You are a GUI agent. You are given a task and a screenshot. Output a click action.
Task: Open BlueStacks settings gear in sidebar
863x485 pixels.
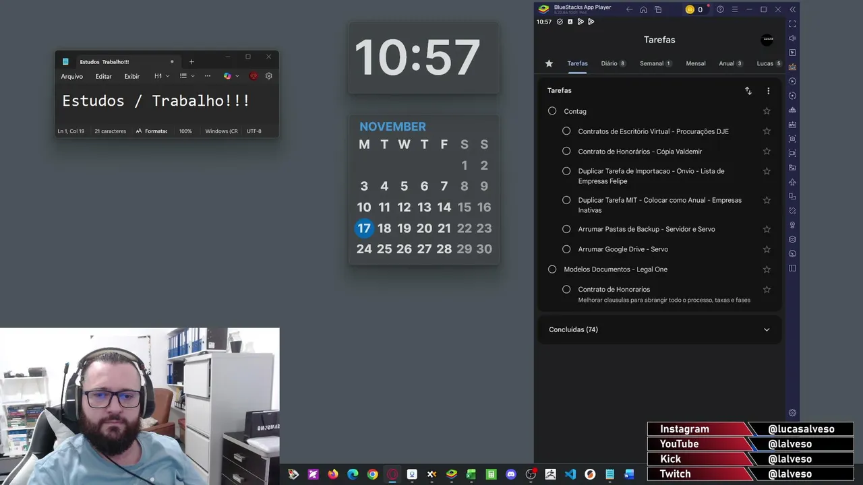click(x=792, y=412)
